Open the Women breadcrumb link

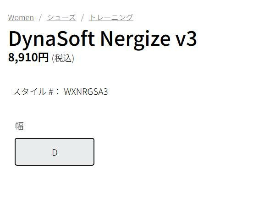tap(21, 17)
